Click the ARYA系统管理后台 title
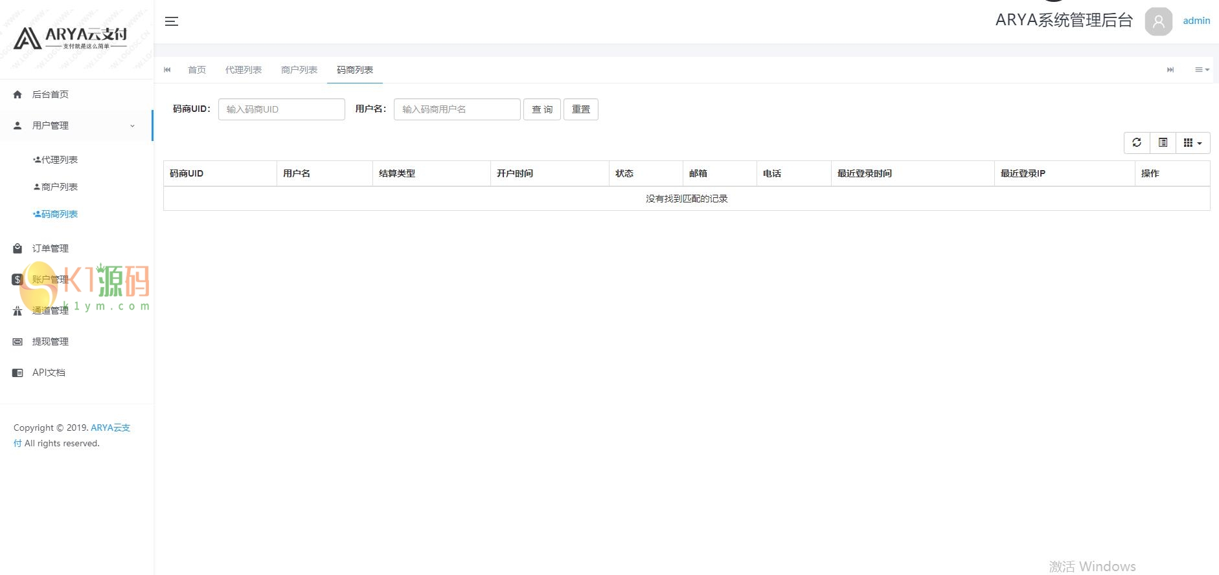 [1064, 21]
